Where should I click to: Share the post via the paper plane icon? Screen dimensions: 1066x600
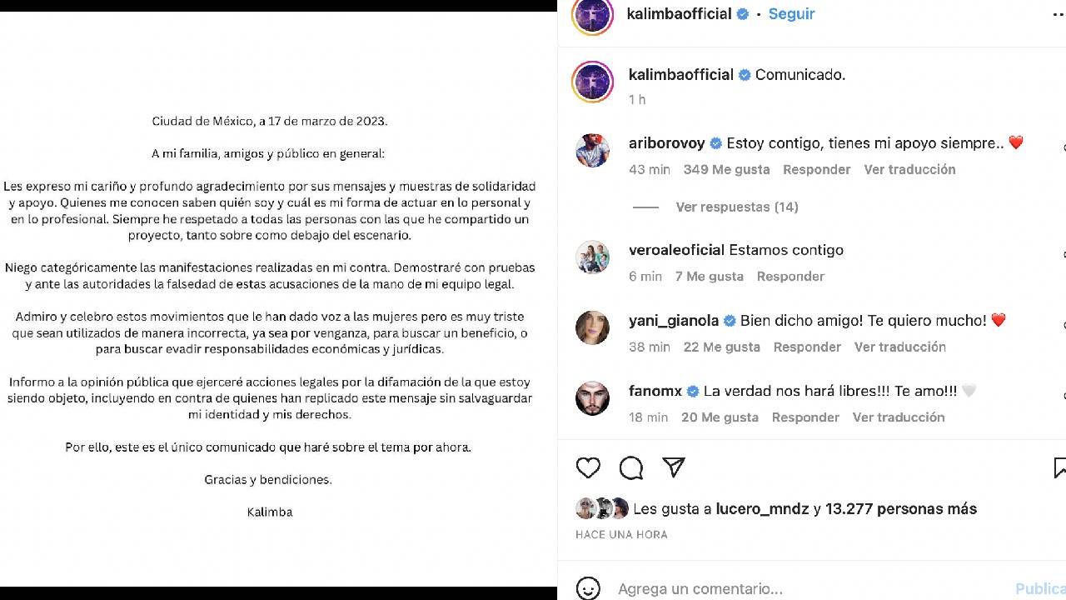coord(673,468)
